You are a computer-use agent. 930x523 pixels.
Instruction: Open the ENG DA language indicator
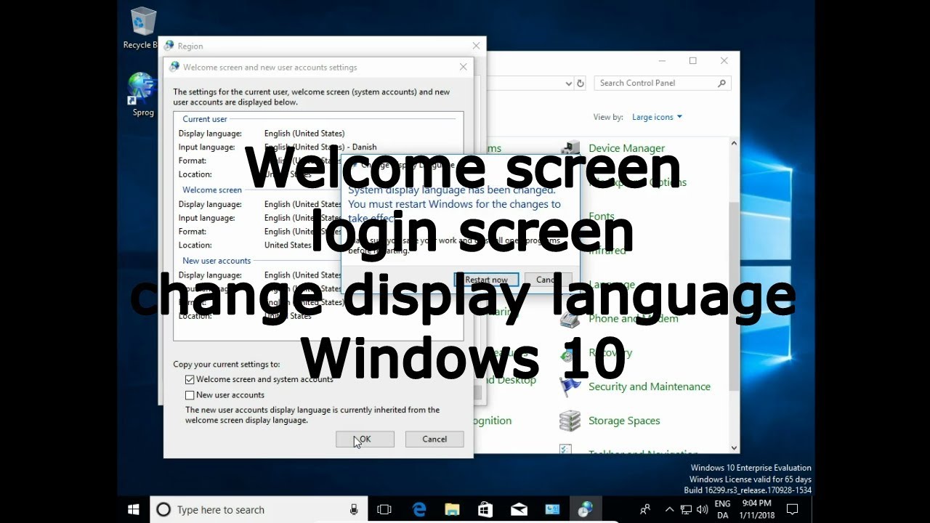click(722, 510)
